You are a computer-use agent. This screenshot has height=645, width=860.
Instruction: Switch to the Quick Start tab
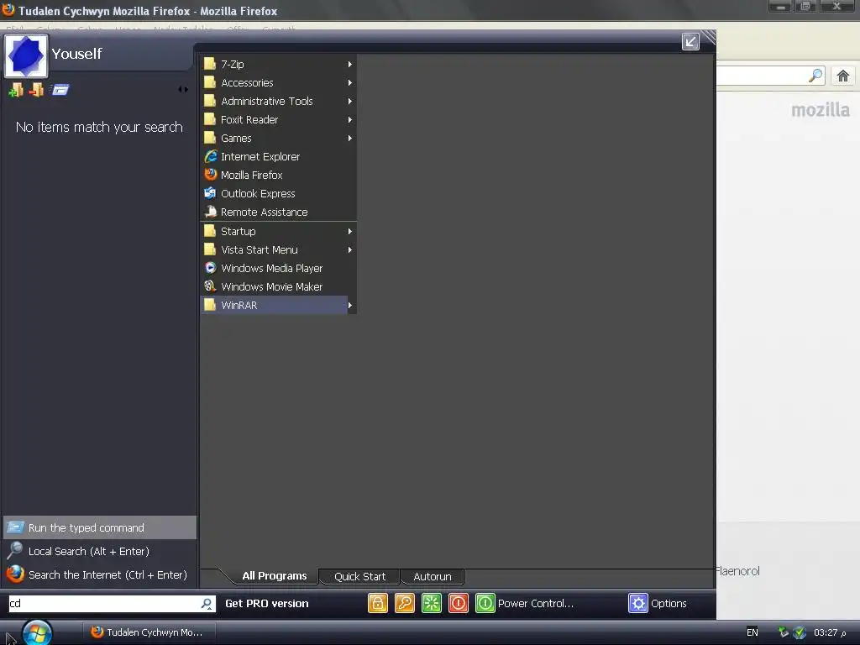coord(359,577)
